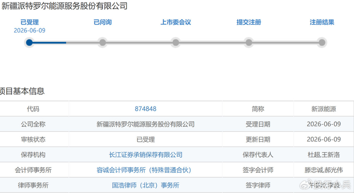Screen dimensions: 354x193
Task: Click the page title 新疆派特罗尔能源服务股份有限公司
Action: pyautogui.click(x=64, y=6)
